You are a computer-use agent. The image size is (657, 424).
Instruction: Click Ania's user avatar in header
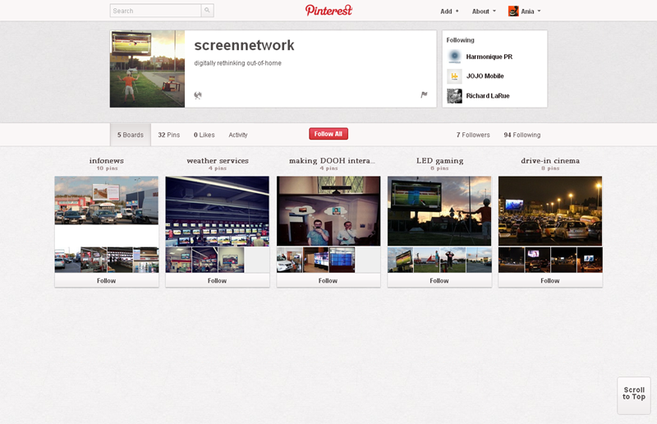coord(513,12)
